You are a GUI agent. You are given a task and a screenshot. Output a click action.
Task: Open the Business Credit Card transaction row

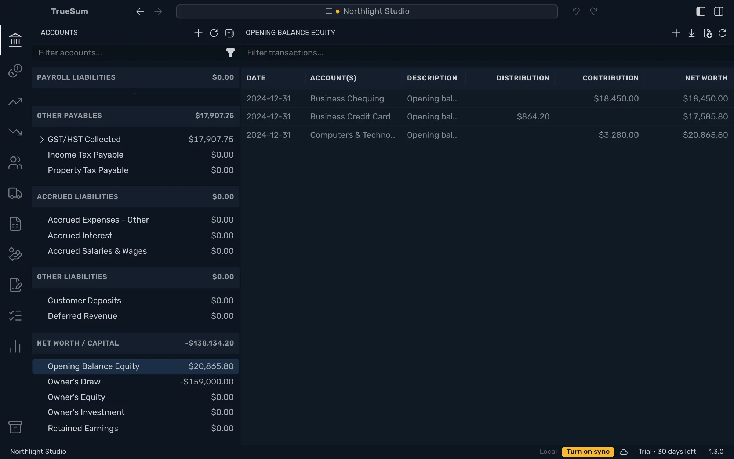click(x=487, y=117)
